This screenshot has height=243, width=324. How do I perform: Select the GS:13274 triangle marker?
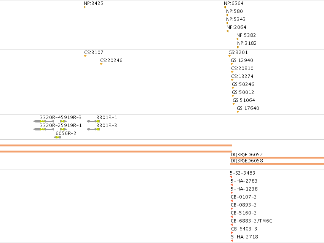[x=232, y=80]
